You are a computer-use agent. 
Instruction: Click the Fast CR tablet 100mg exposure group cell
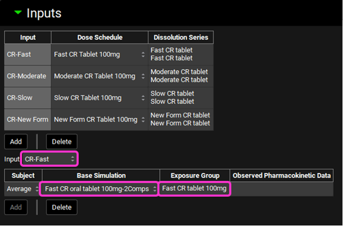pos(194,188)
